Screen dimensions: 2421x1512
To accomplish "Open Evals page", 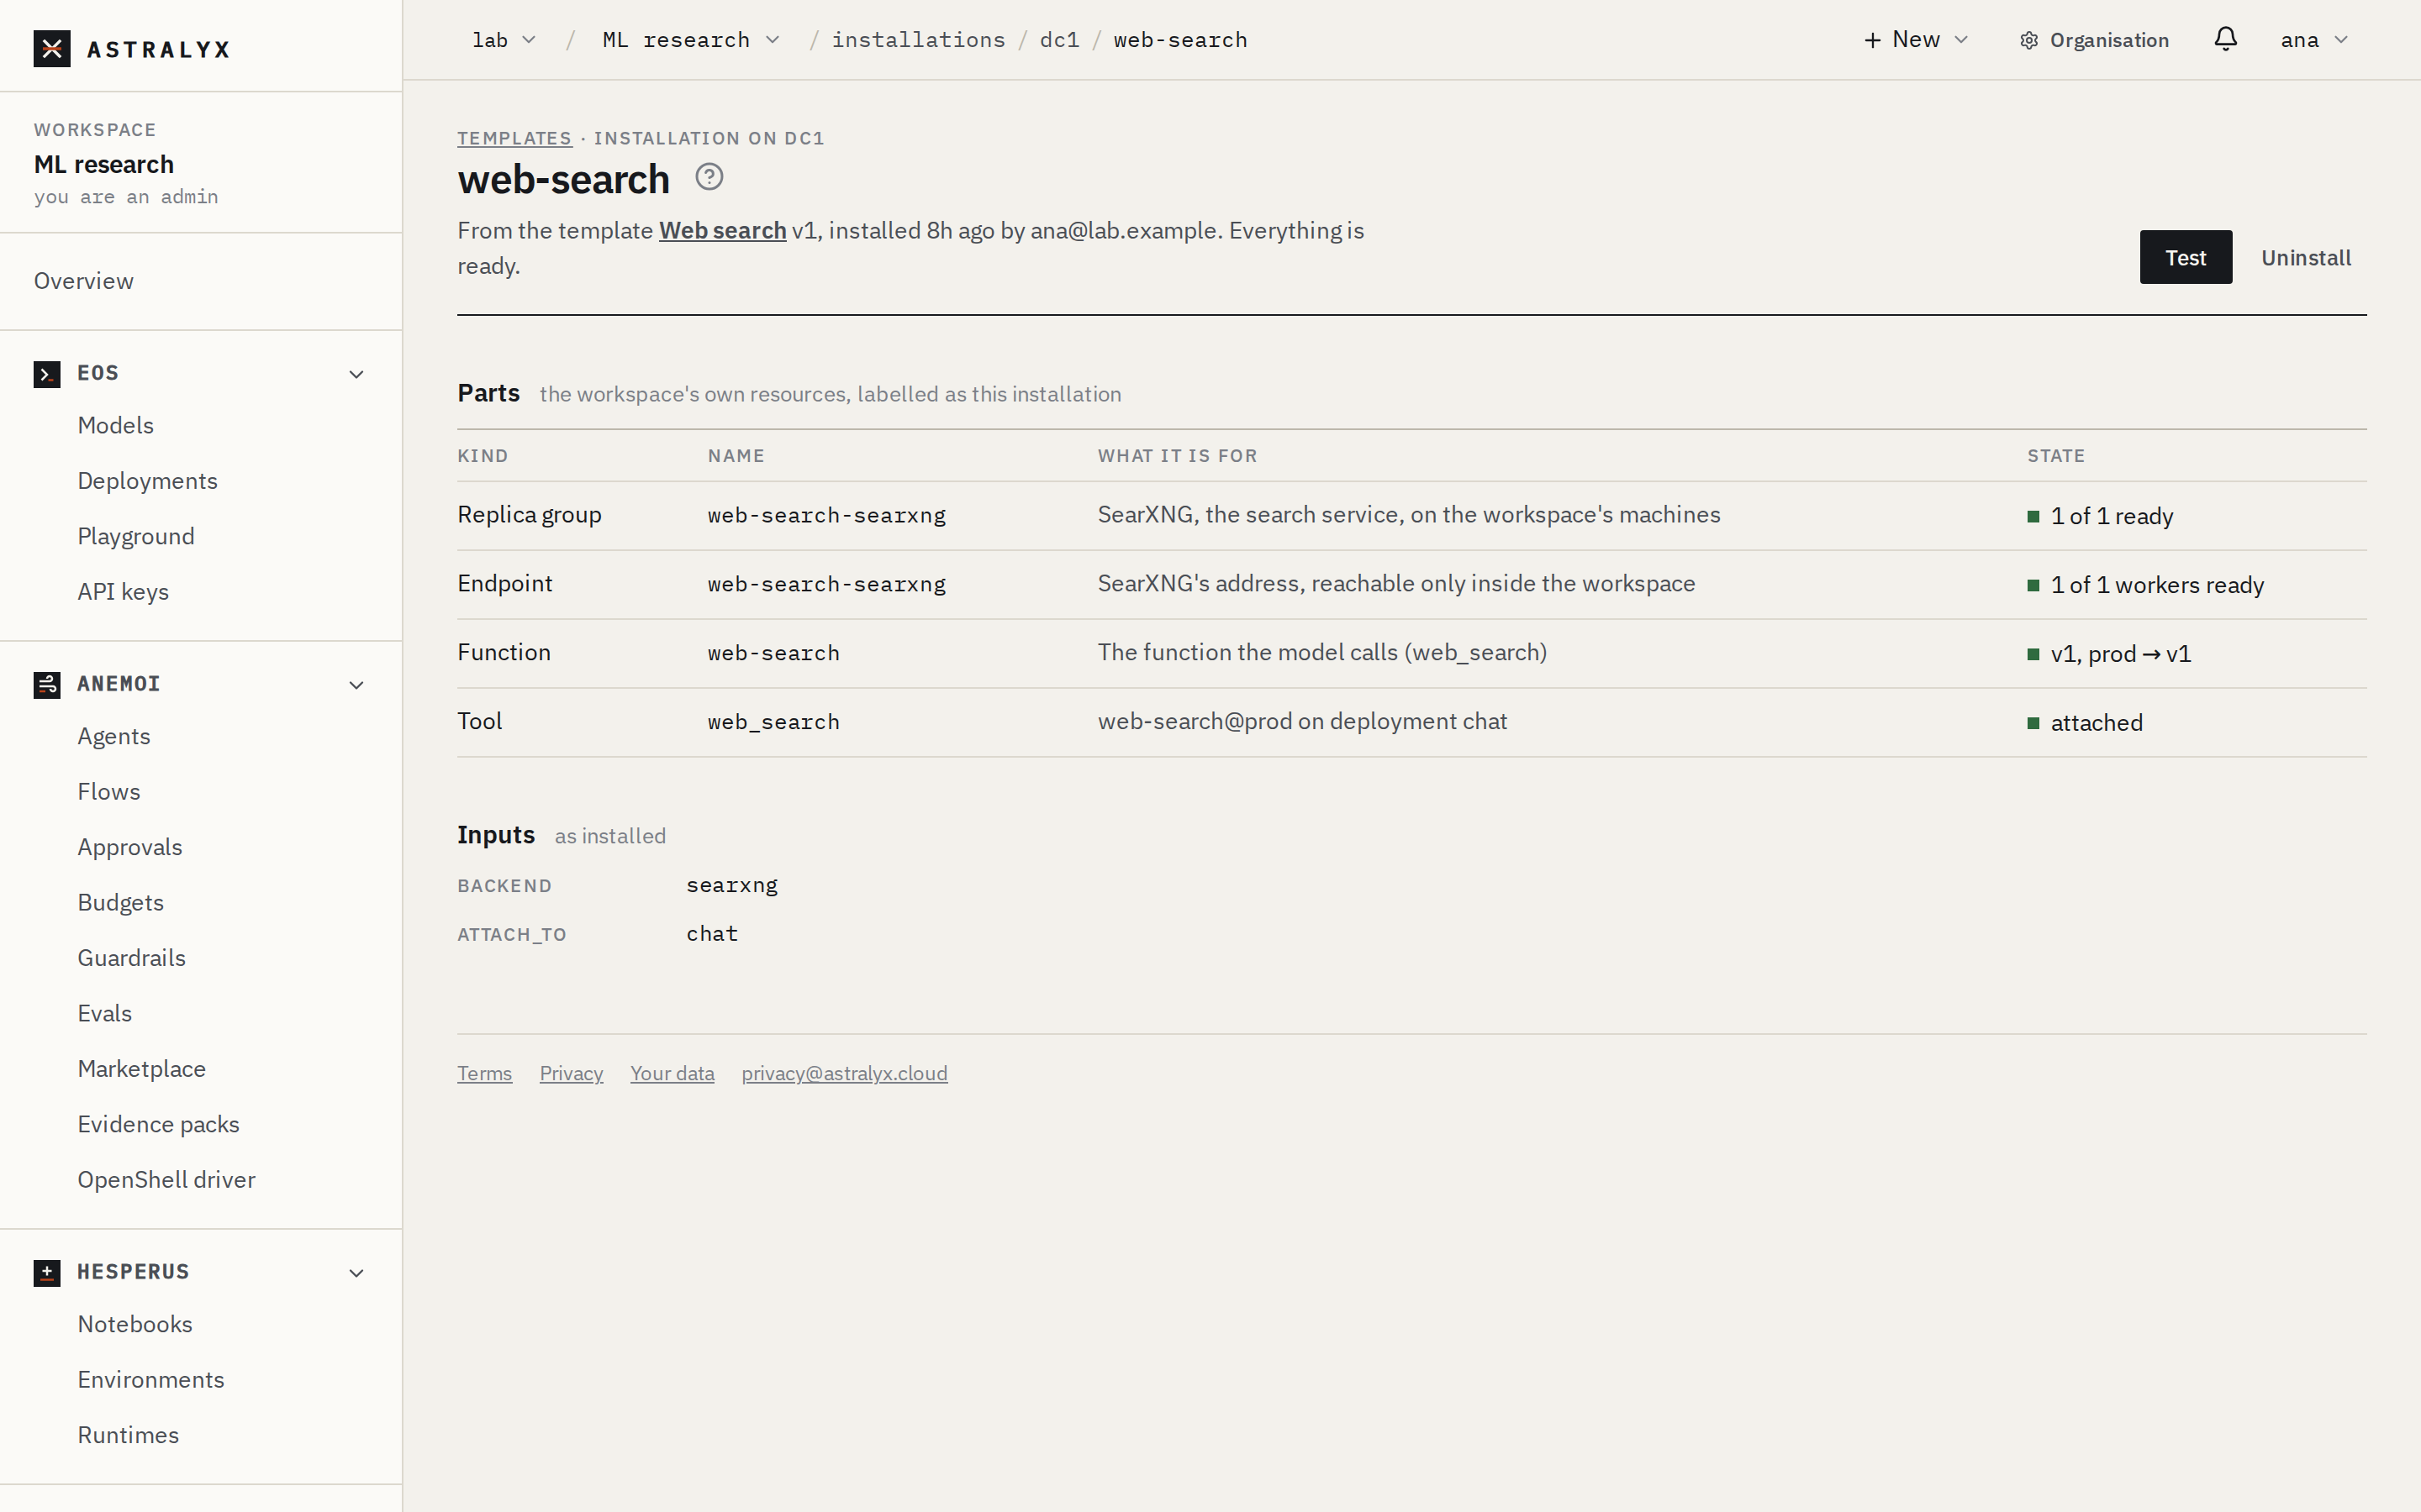I will click(x=105, y=1013).
